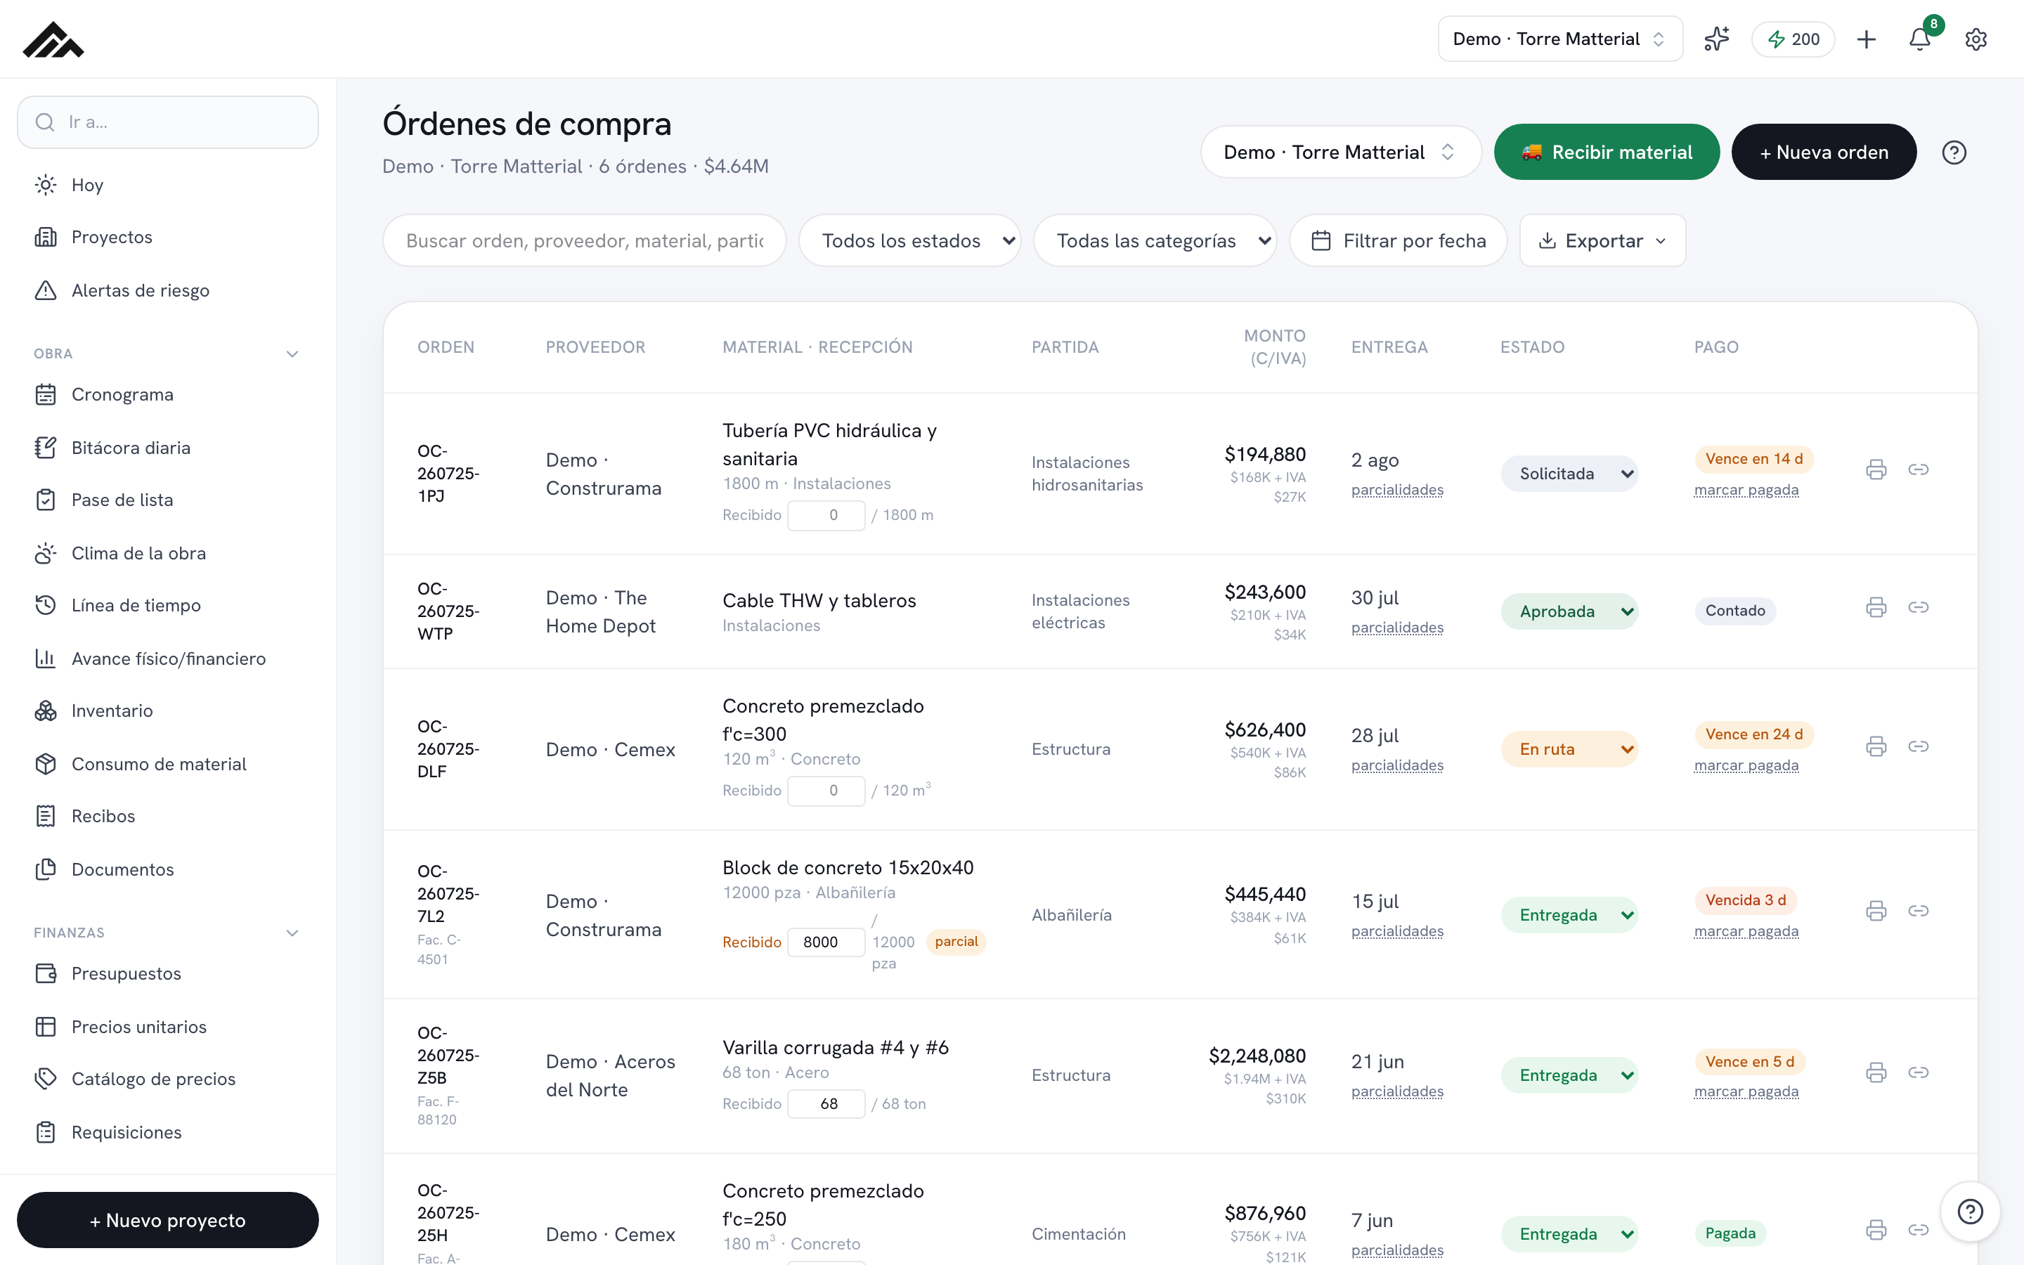Open Línea de tiempo
2024x1265 pixels.
point(167,605)
